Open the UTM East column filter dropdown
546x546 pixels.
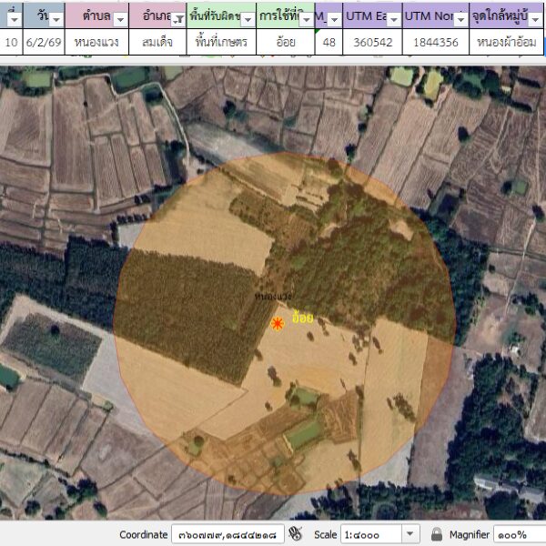[392, 19]
